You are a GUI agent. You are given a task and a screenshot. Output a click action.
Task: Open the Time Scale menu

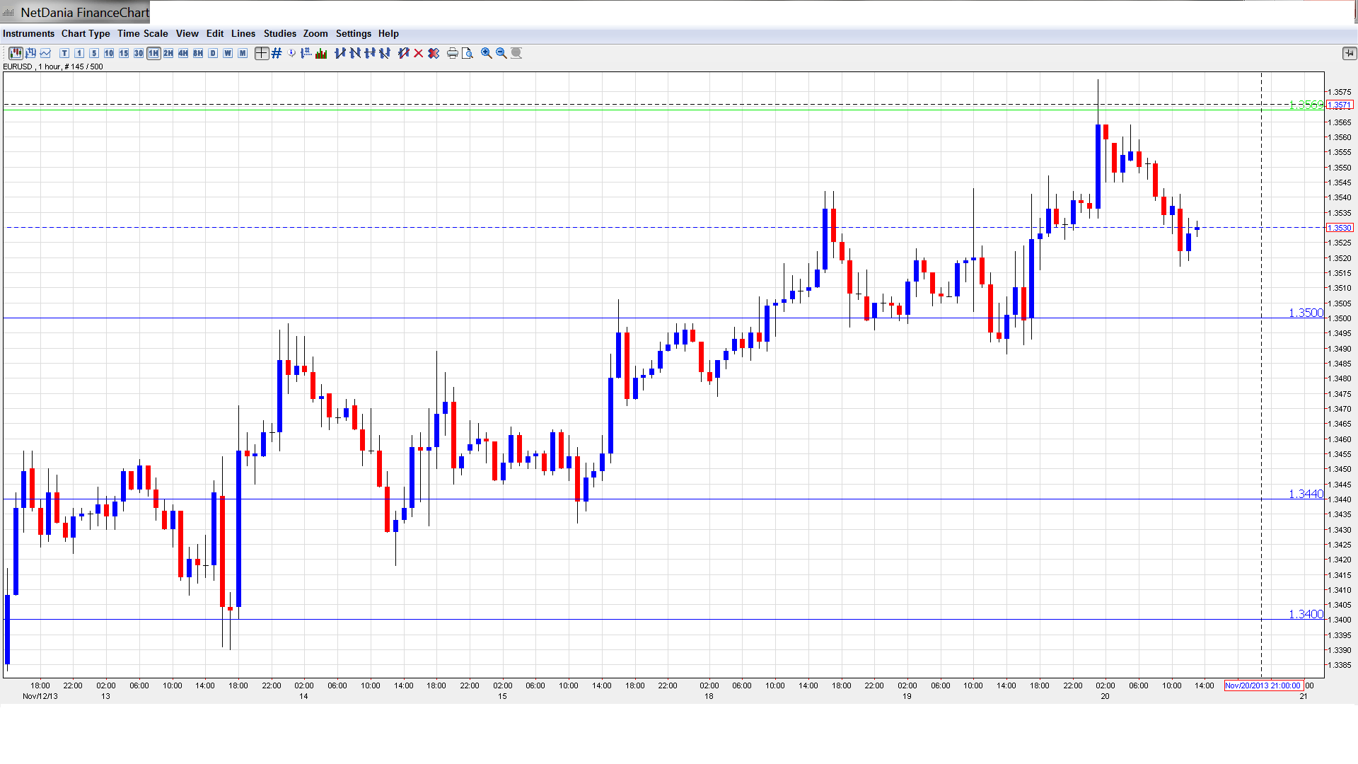[x=142, y=33]
